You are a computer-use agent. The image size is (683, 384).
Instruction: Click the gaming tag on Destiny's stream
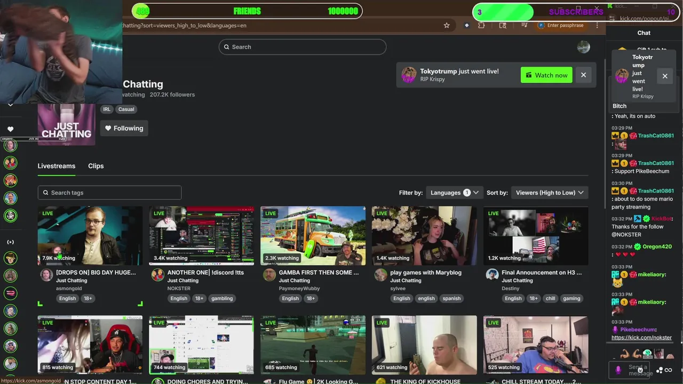[571, 299]
